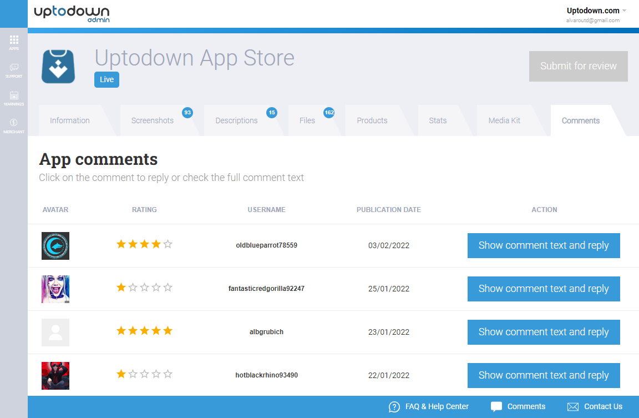The width and height of the screenshot is (639, 418).
Task: Click the Screenshots badge showing 93
Action: pyautogui.click(x=187, y=113)
